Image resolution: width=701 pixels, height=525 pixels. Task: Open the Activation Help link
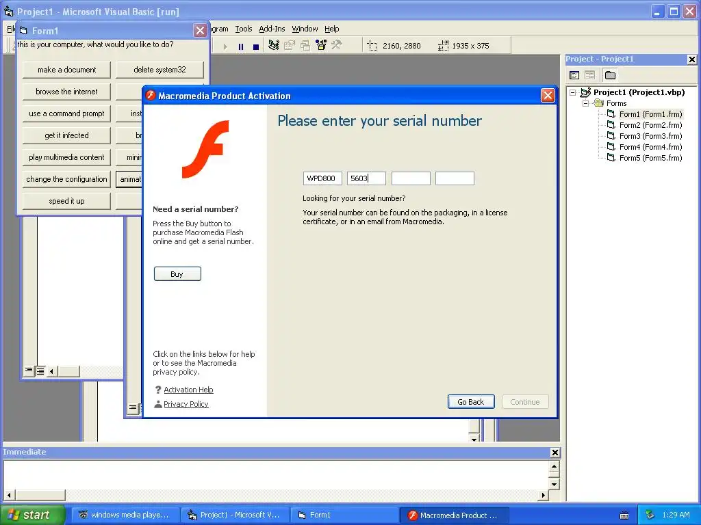point(188,390)
